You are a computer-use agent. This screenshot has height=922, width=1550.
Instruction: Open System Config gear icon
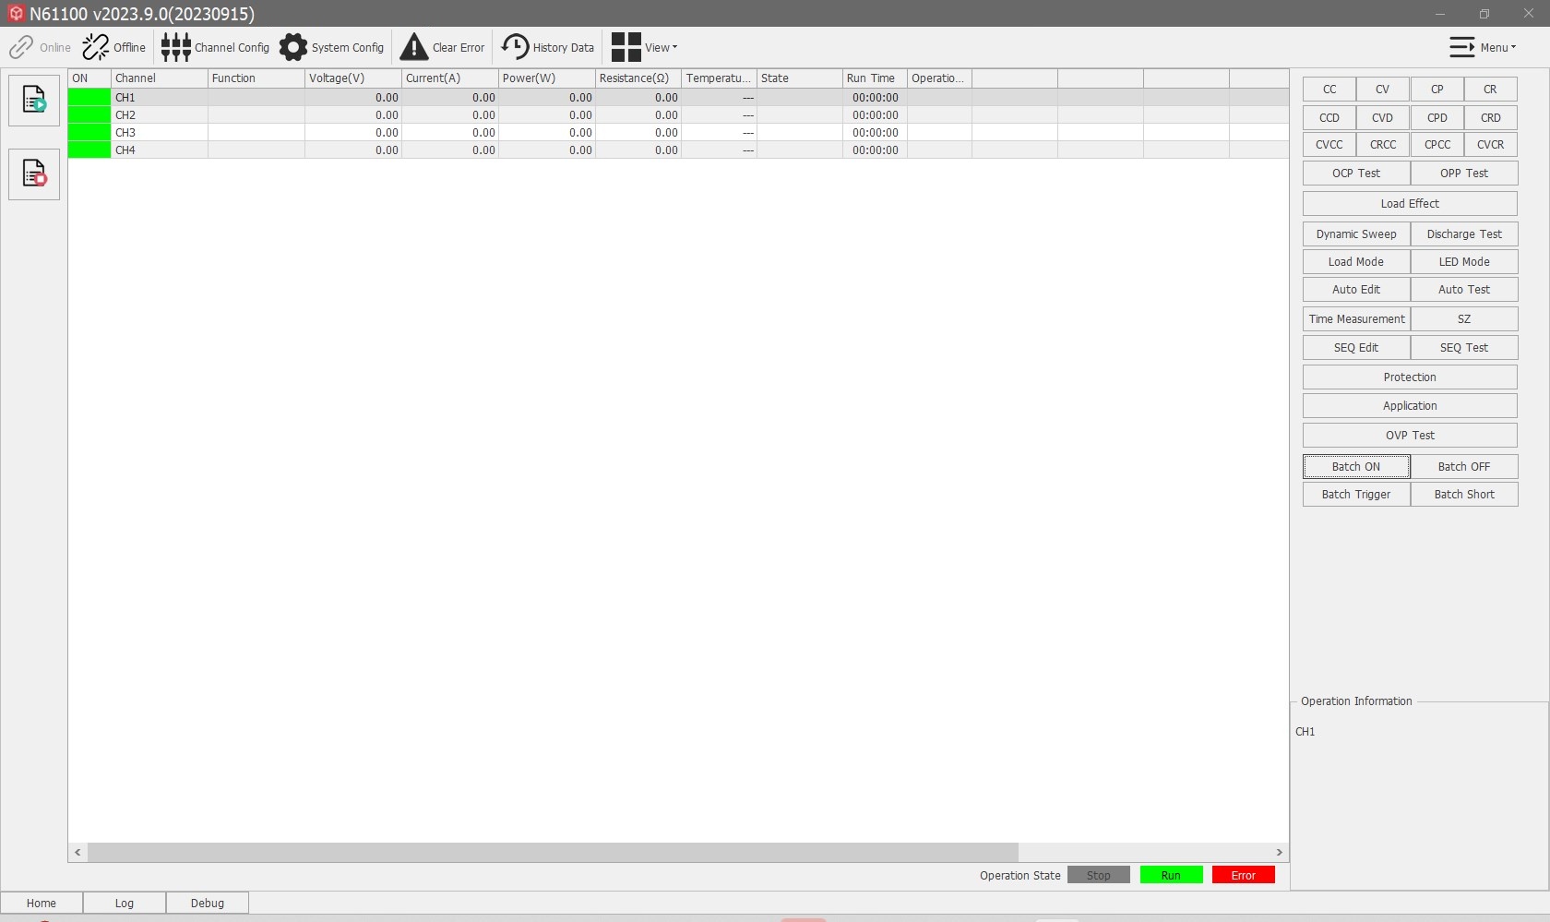pyautogui.click(x=293, y=47)
